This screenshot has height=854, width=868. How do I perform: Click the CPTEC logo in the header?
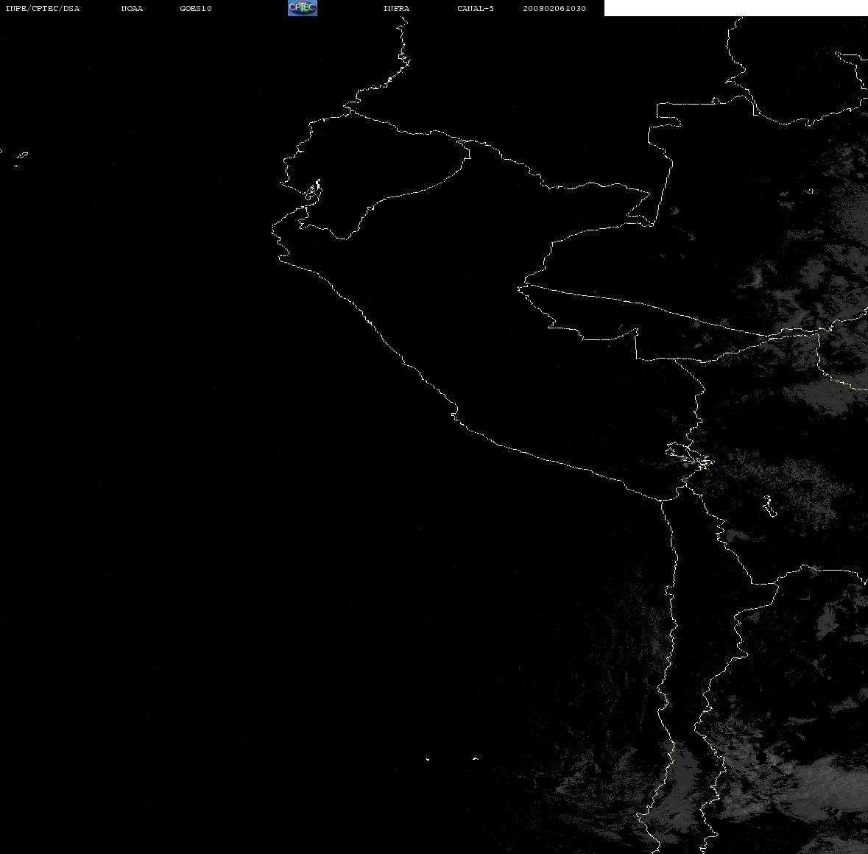303,8
